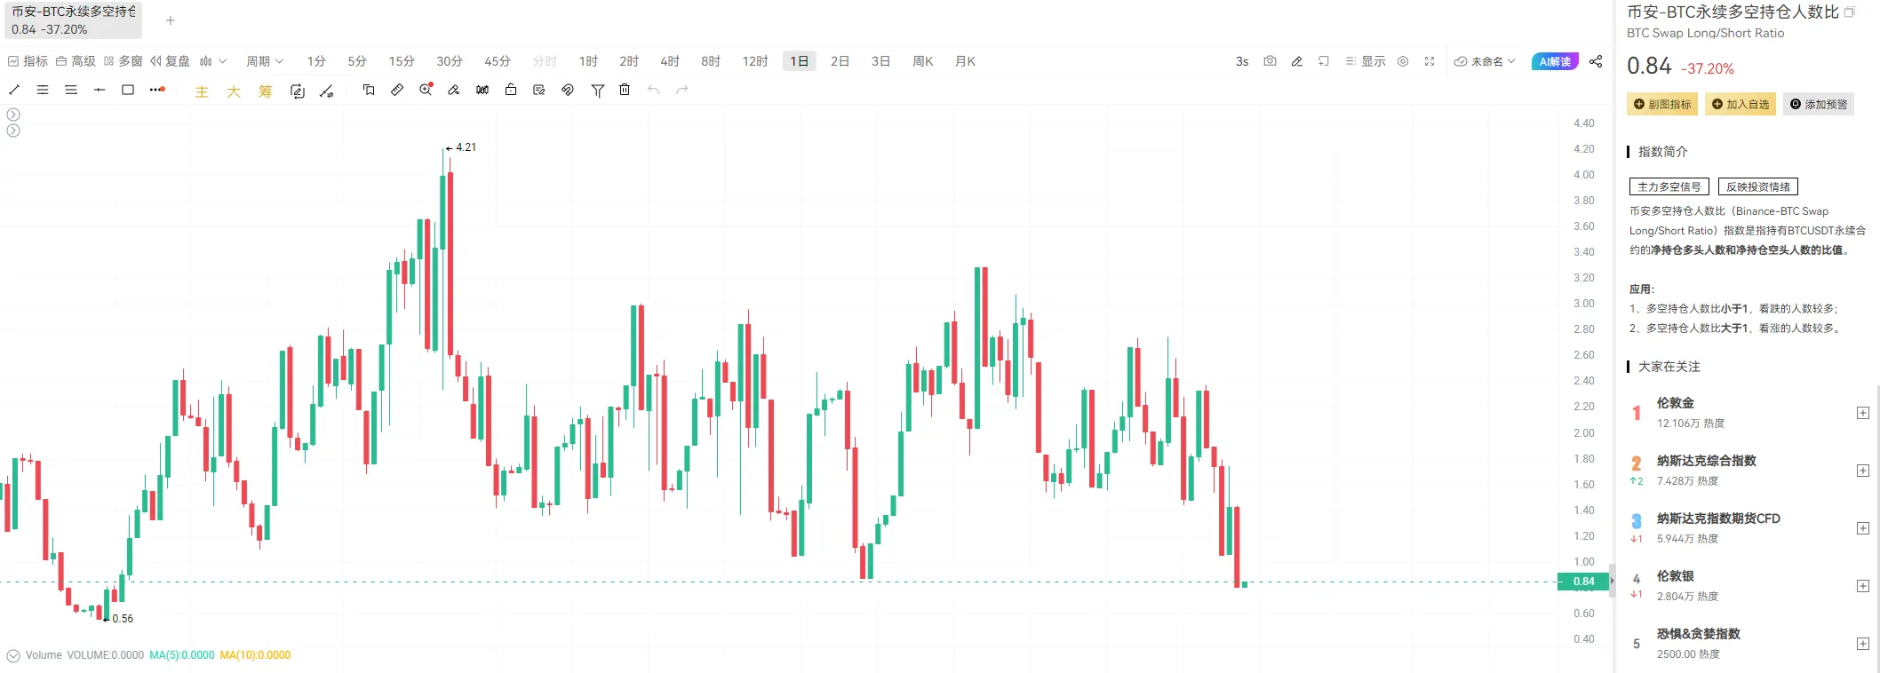
Task: Select the ruler measurement tool
Action: (397, 90)
